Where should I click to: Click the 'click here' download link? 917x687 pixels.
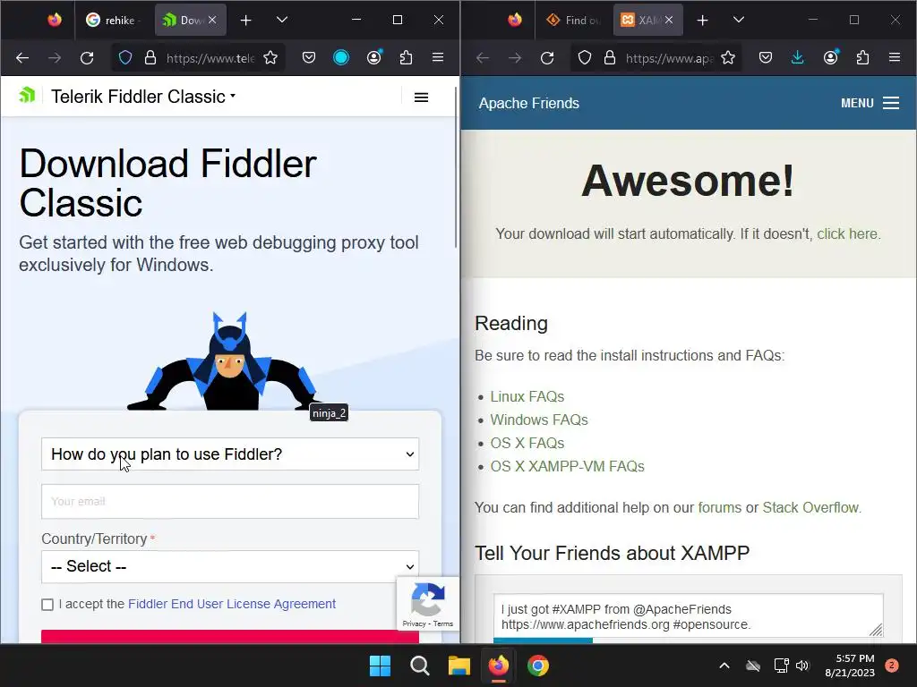847,233
